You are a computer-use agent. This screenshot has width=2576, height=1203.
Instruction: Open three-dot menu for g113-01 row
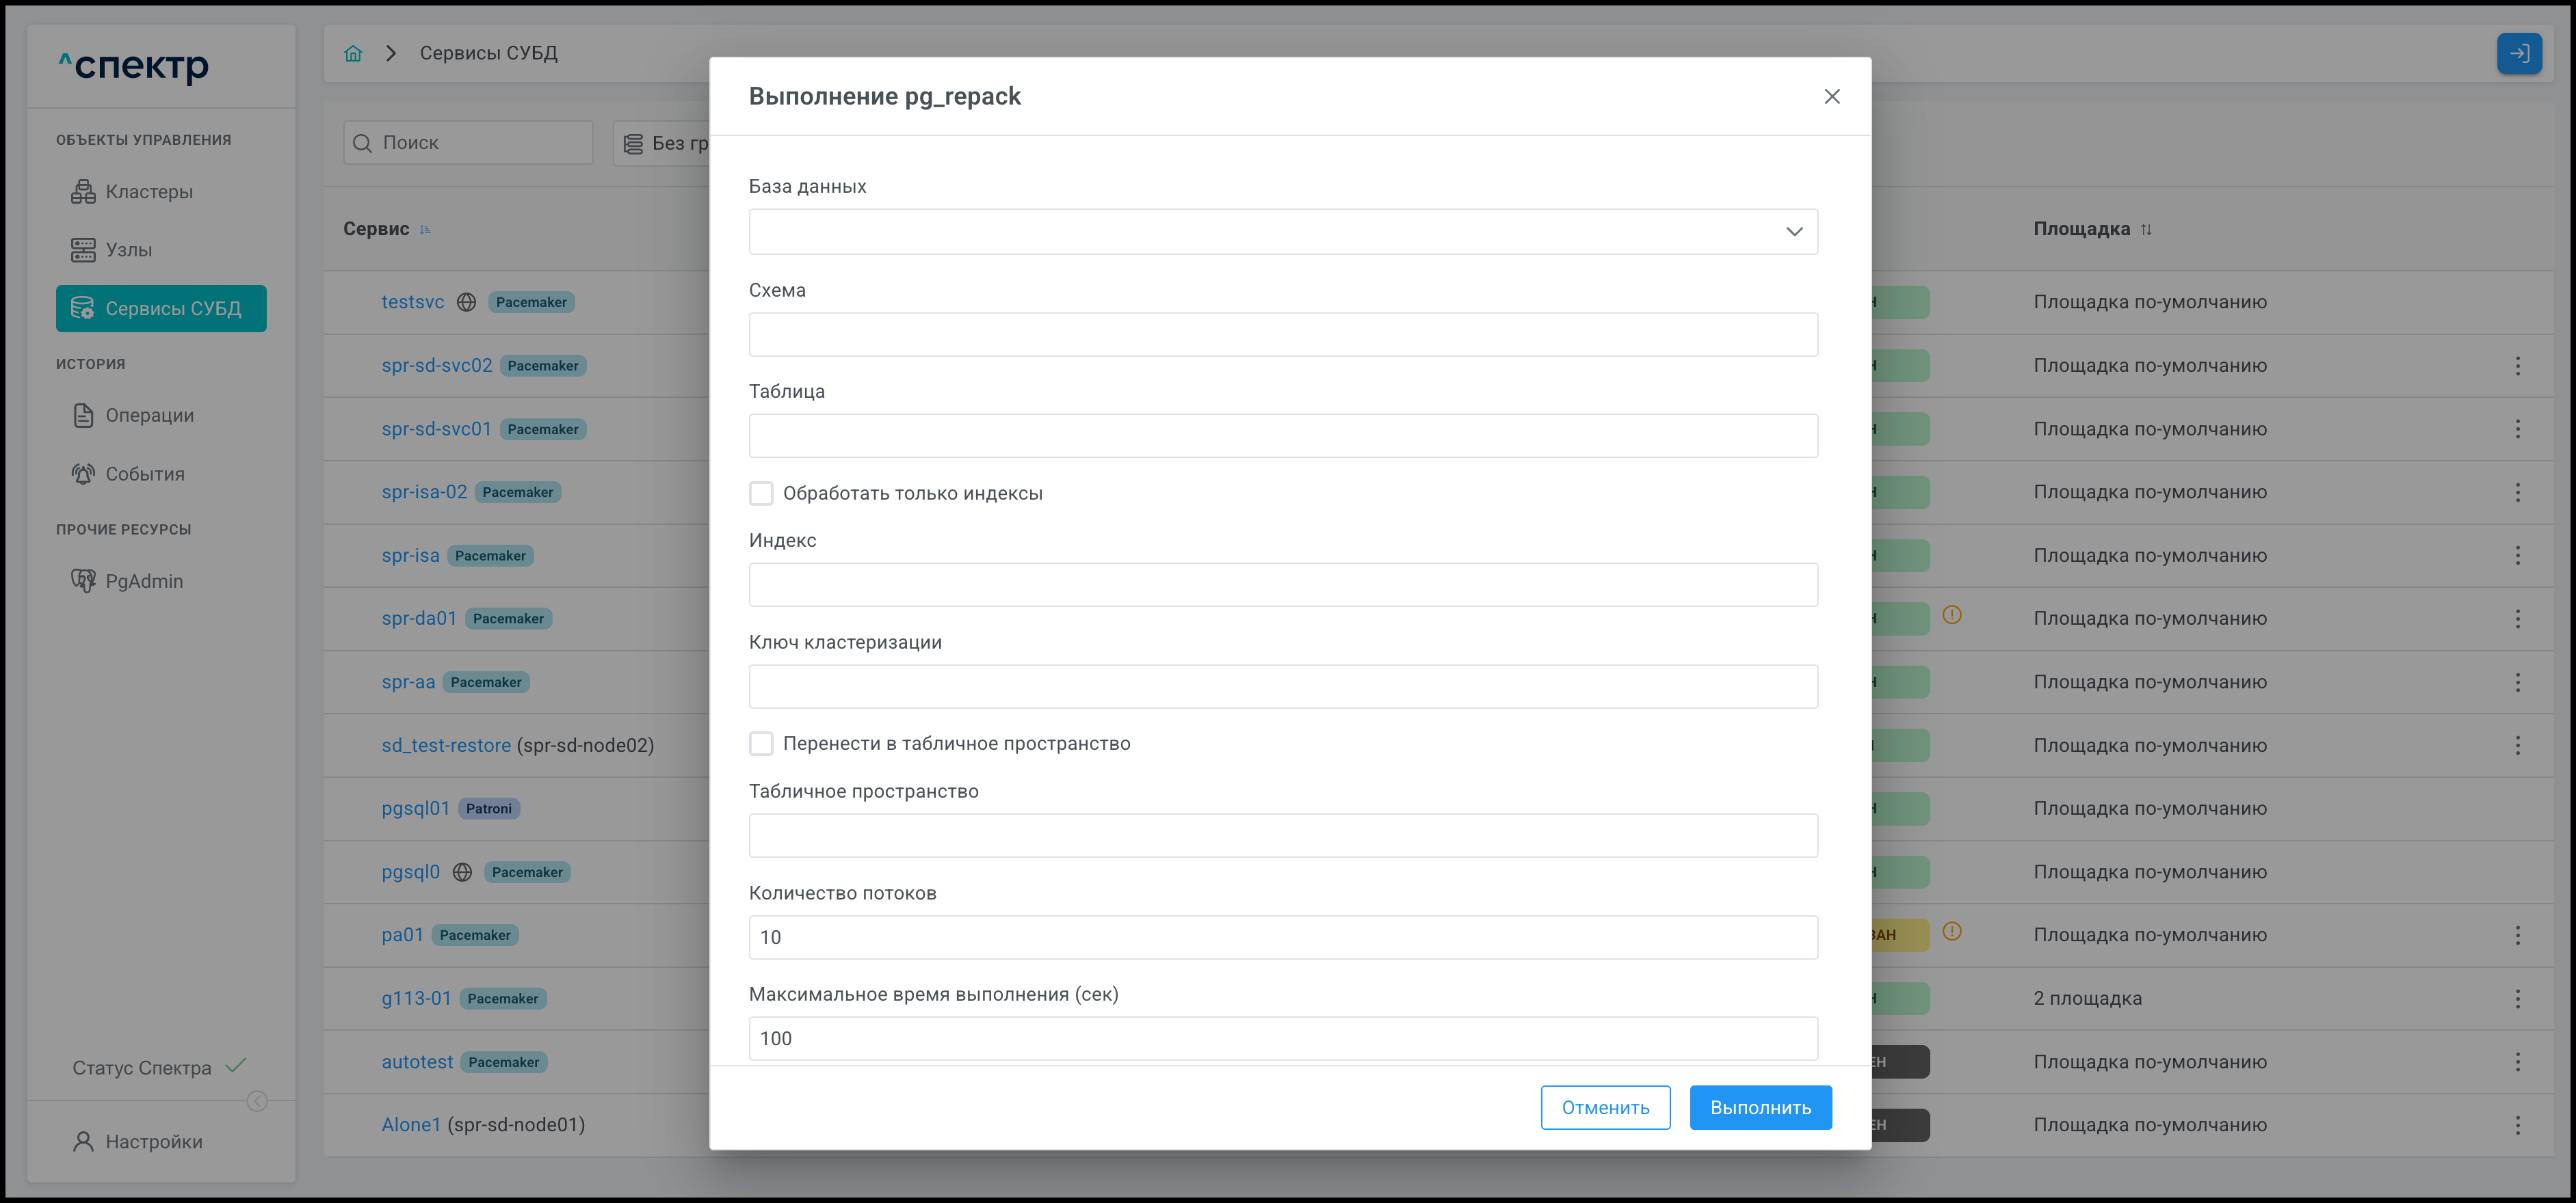(2517, 998)
